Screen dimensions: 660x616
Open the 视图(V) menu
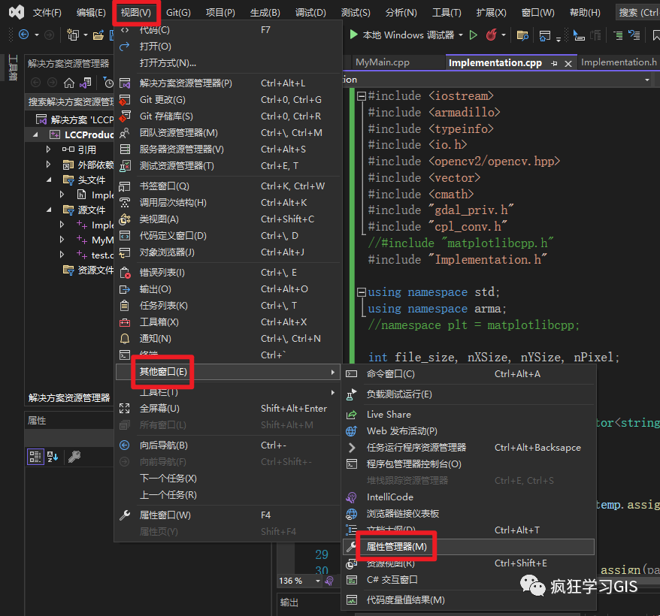[135, 13]
